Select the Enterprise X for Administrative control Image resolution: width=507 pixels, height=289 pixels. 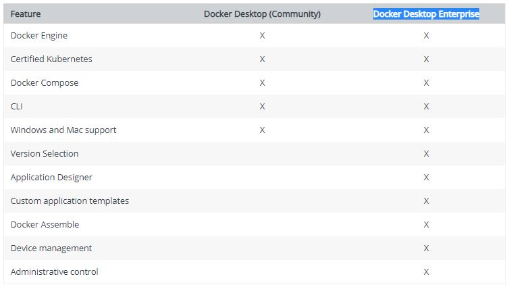pos(426,271)
